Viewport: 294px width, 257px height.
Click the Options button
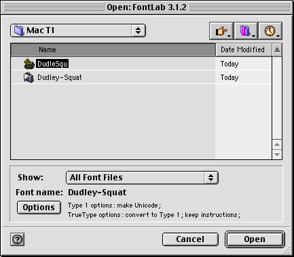click(39, 207)
